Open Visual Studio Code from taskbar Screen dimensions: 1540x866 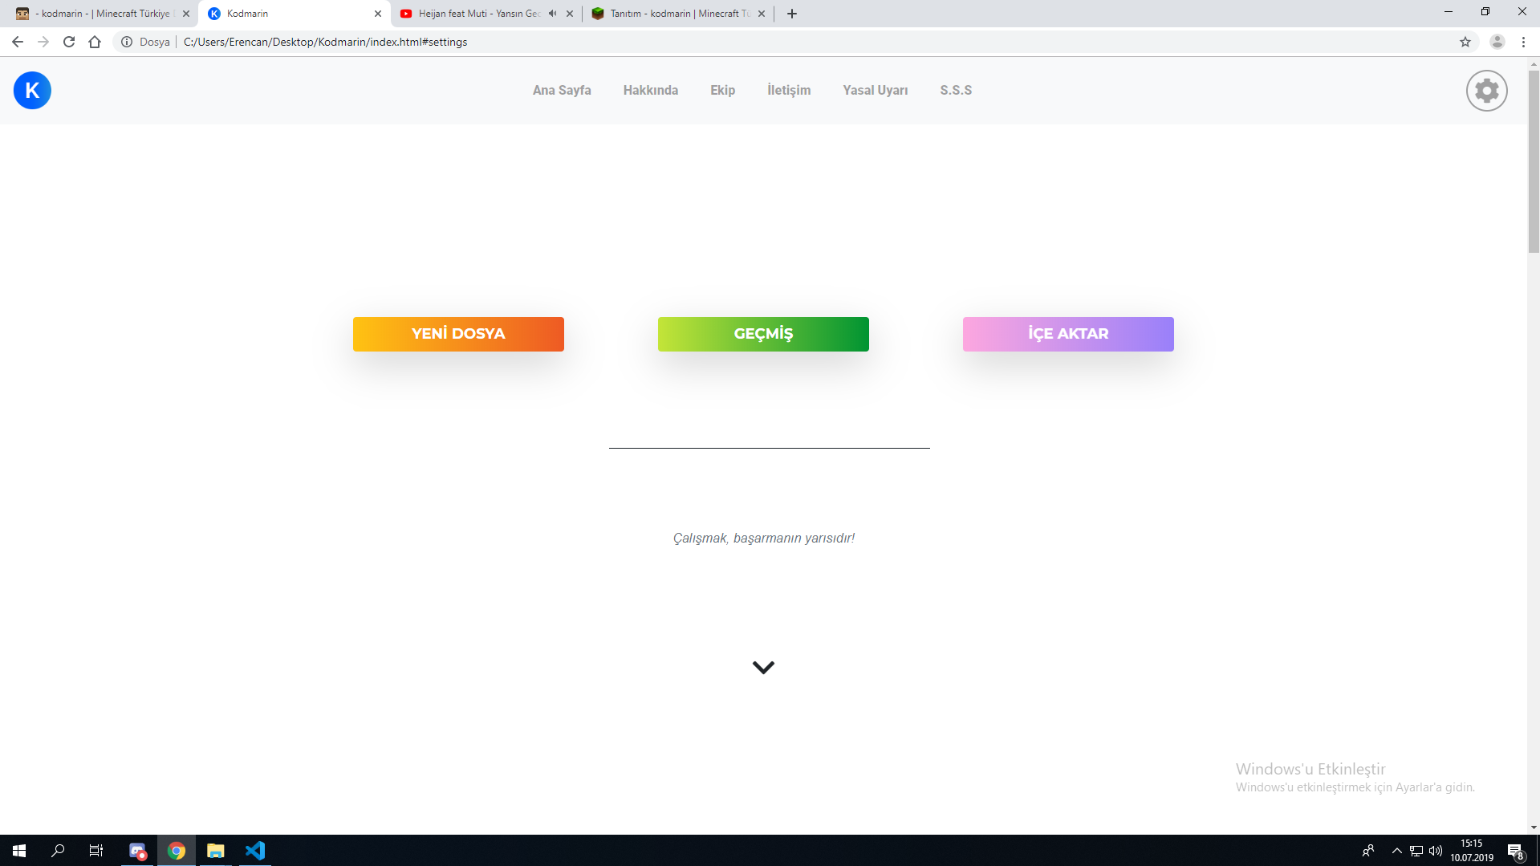click(x=255, y=851)
